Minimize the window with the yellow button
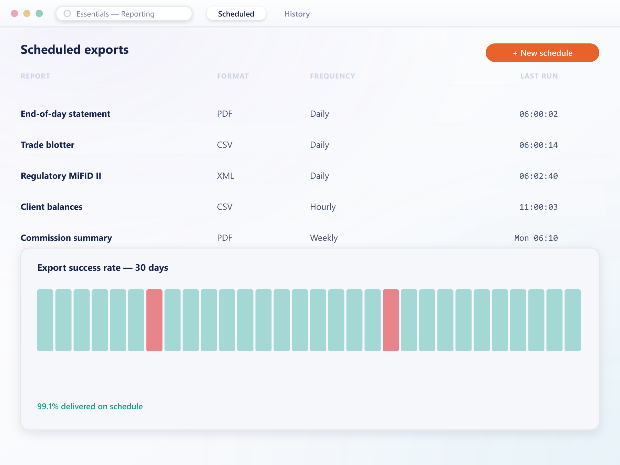This screenshot has width=620, height=465. click(27, 13)
